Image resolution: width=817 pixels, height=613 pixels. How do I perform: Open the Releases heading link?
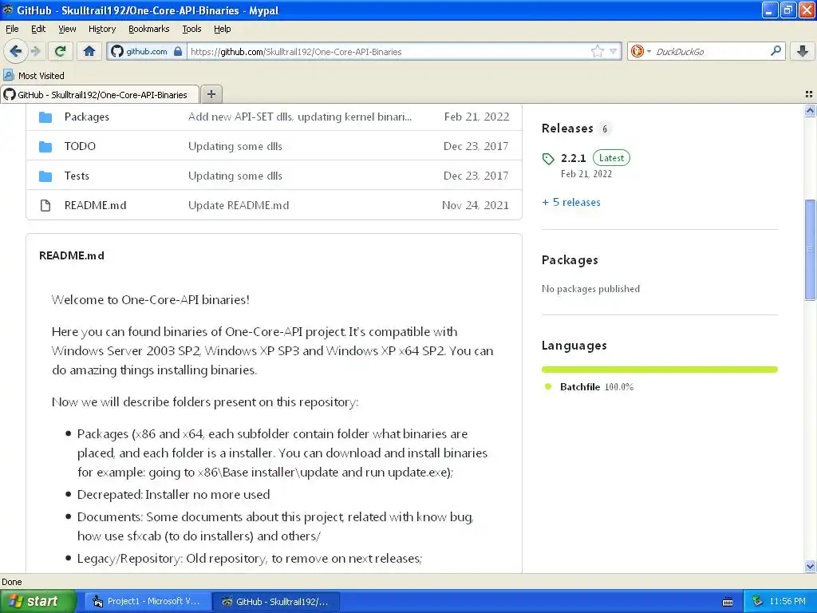(567, 129)
